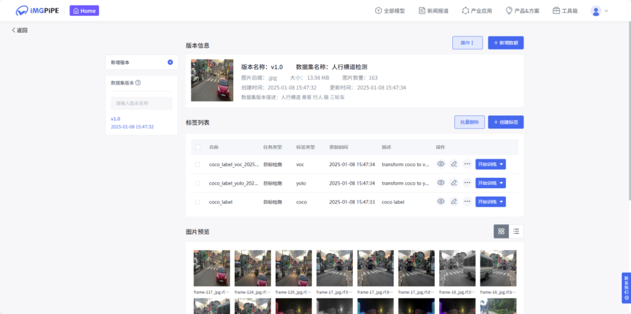This screenshot has width=631, height=314.
Task: Open the 操作 dropdown button
Action: point(467,43)
